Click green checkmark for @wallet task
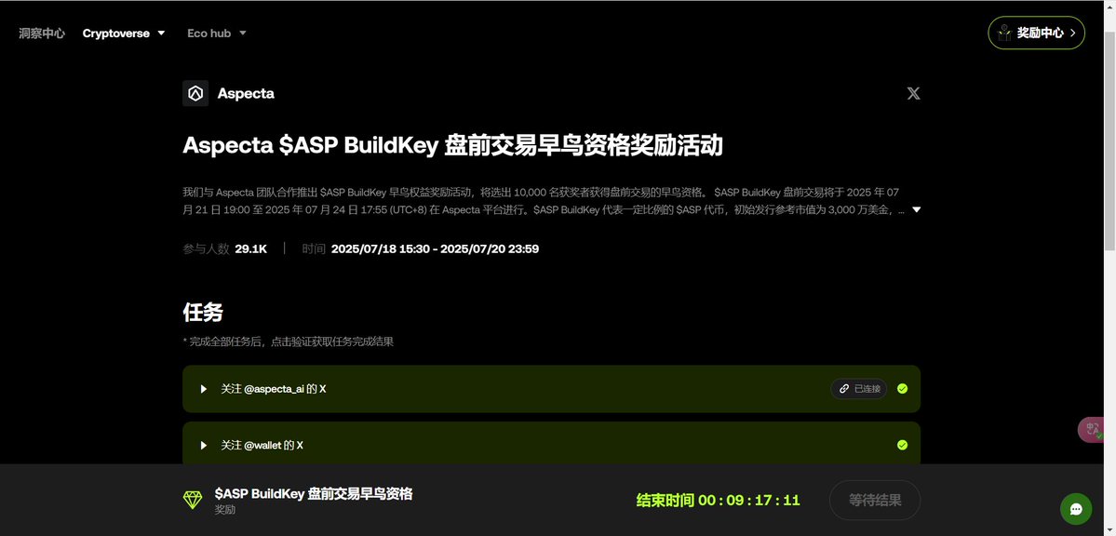Screen dimensions: 1116x536 pos(902,445)
